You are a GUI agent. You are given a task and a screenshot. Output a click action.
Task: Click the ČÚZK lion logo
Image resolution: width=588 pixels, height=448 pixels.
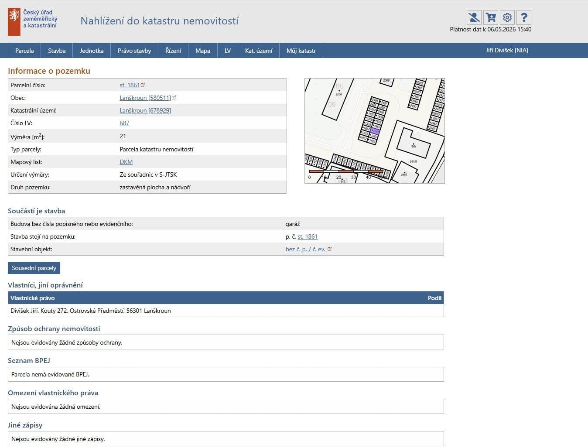tap(14, 22)
